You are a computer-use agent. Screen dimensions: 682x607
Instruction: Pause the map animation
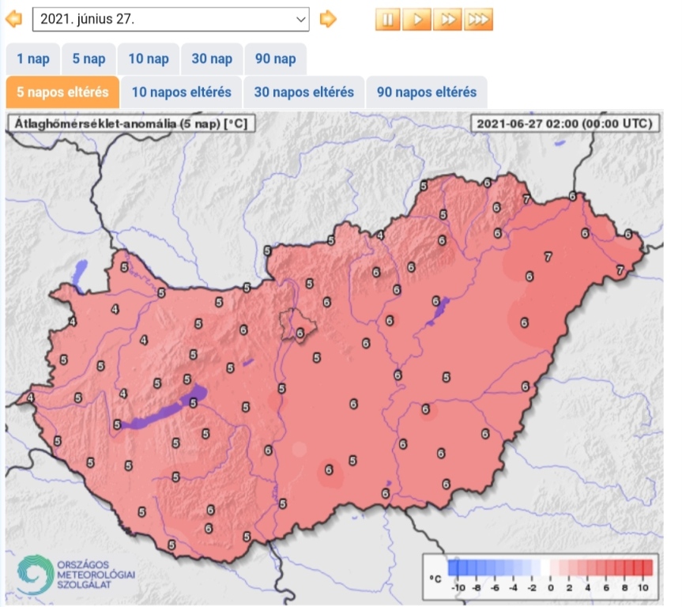(387, 19)
